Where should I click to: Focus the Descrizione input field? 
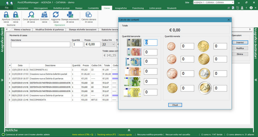click(40, 45)
